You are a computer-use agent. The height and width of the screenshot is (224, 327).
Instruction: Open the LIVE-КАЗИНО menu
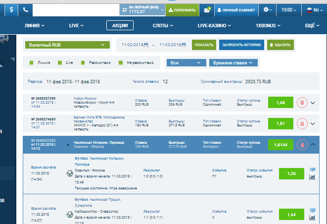pyautogui.click(x=213, y=26)
